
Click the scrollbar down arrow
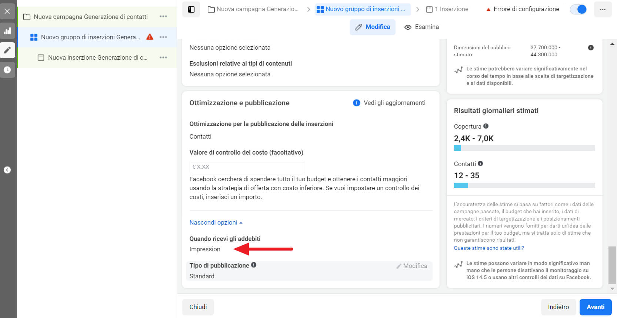point(612,288)
